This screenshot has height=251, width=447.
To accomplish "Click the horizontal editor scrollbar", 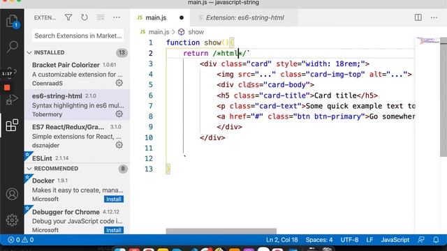I will (x=221, y=231).
